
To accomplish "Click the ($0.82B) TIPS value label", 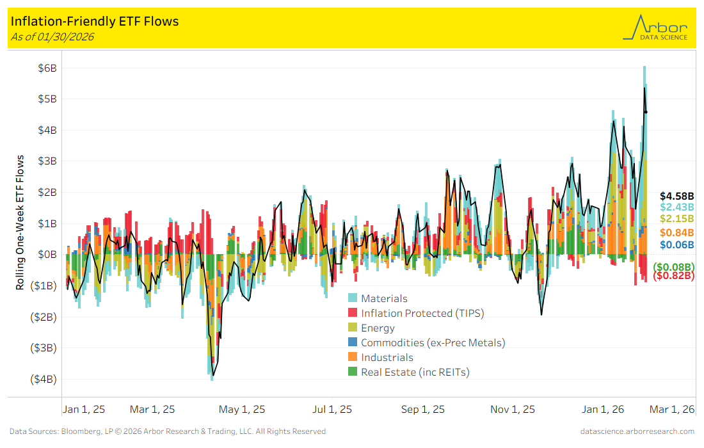I will (673, 276).
